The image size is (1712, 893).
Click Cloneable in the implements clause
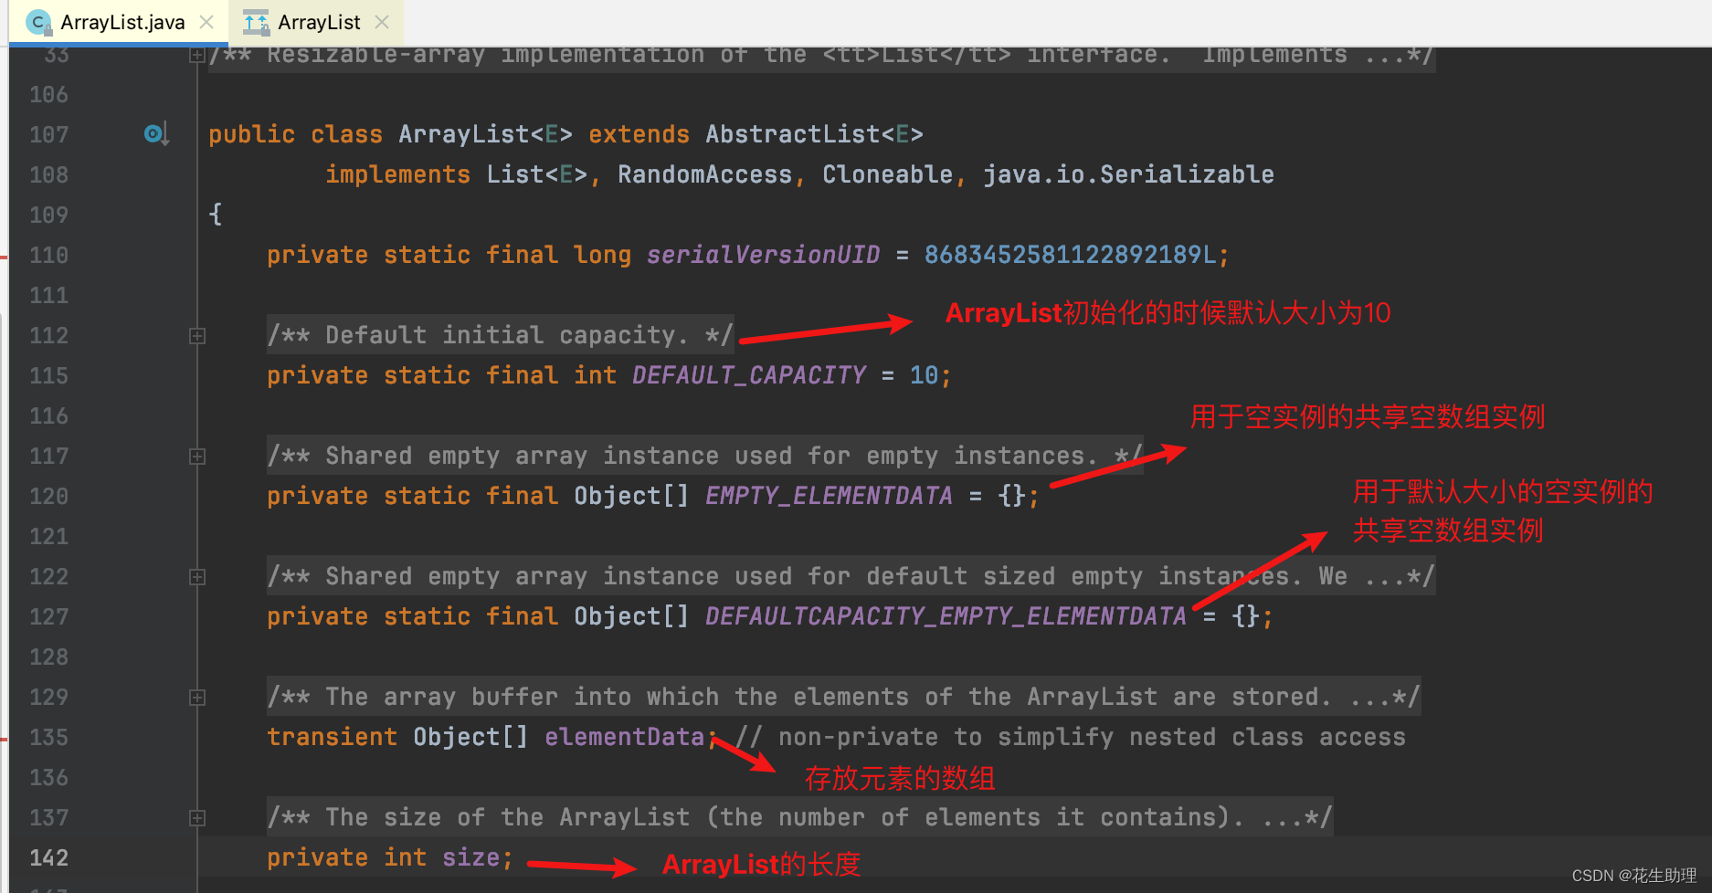tap(887, 174)
